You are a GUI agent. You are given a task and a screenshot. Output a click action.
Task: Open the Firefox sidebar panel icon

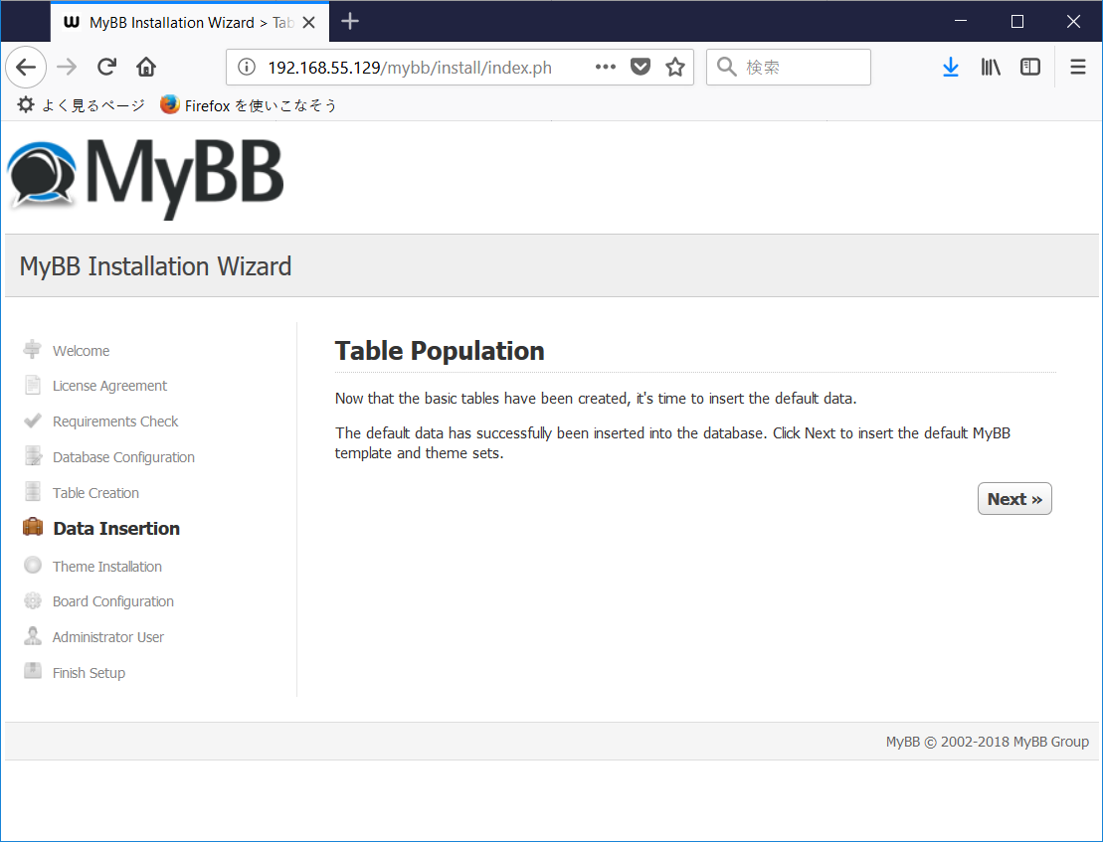coord(1030,67)
